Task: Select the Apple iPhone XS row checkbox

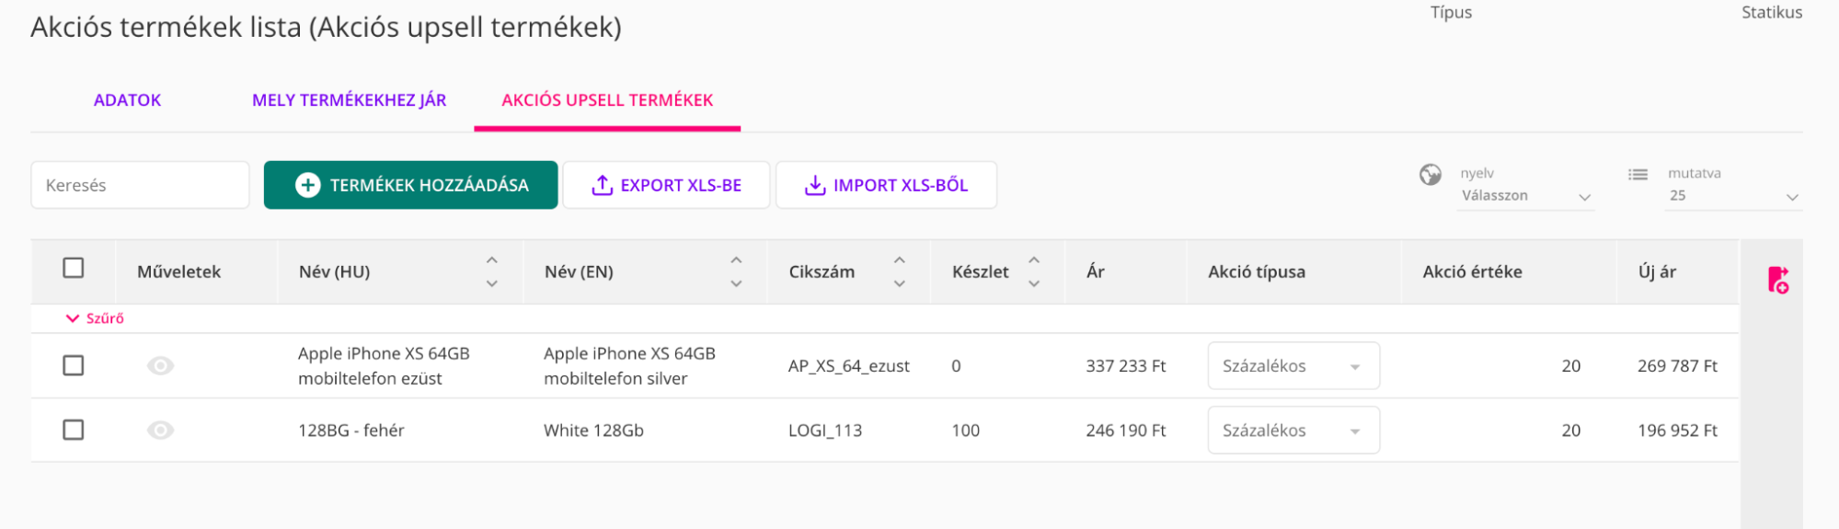Action: coord(74,366)
